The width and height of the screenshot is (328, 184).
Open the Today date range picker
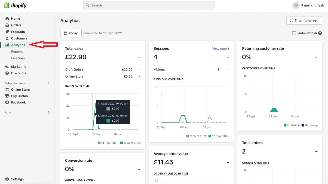(71, 33)
